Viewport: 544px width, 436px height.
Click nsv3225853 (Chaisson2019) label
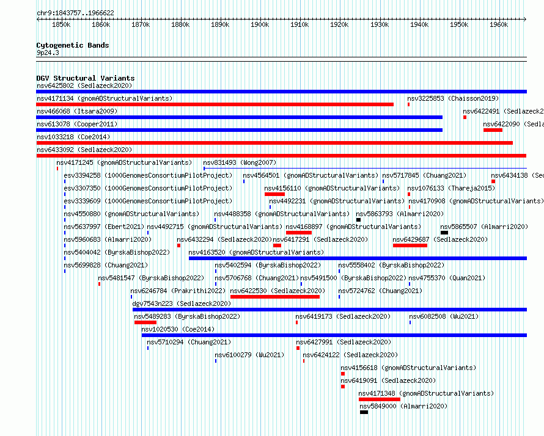pos(453,98)
